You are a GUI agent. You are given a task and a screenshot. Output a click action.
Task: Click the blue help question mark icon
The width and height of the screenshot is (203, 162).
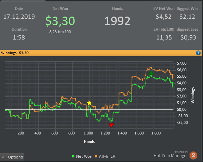coord(198,53)
